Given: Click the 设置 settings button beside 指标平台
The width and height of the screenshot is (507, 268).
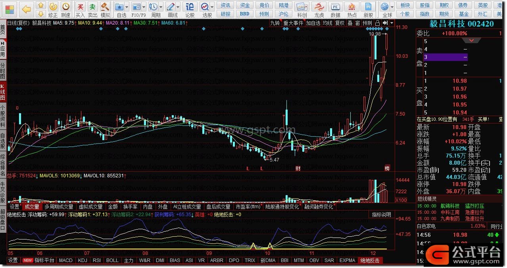Looking at the screenshot, I should point(13,260).
